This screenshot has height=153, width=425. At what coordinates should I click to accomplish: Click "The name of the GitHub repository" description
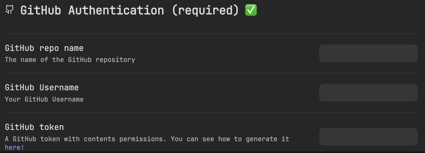[x=70, y=60]
